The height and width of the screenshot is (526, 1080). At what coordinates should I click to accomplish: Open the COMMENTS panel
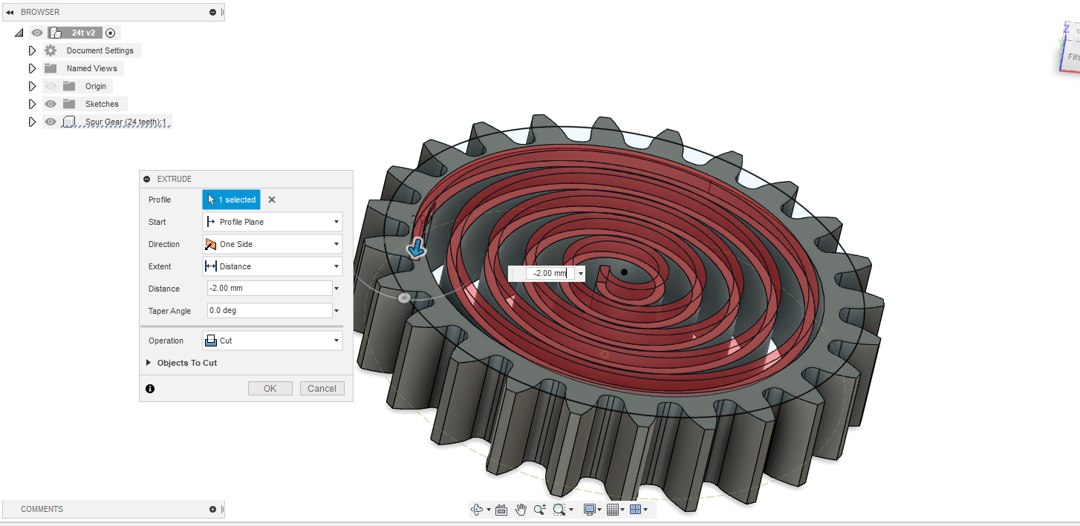point(111,509)
